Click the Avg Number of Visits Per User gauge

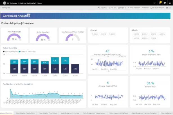click(x=73, y=37)
